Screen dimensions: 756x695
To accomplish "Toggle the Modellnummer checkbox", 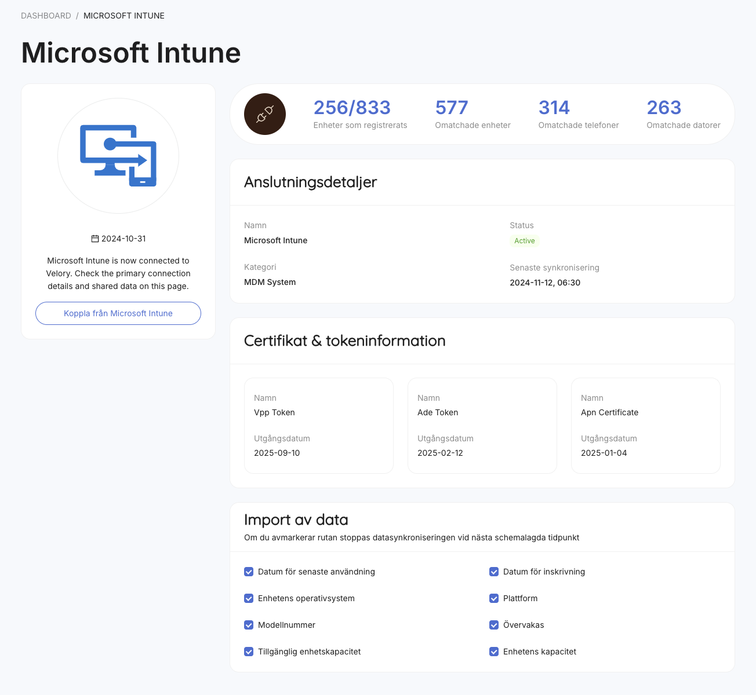I will tap(249, 625).
